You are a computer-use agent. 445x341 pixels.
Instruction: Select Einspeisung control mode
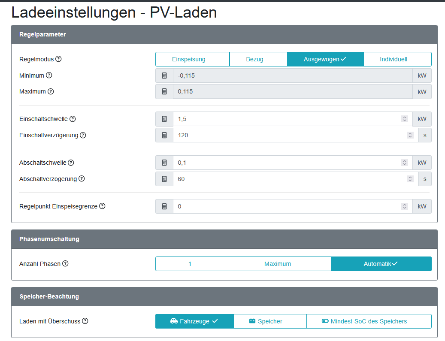pyautogui.click(x=192, y=59)
